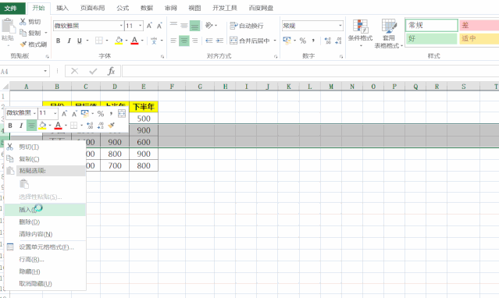Viewport: 499px width, 298px height.
Task: Open the ribbon font size dropdown
Action: 141,26
